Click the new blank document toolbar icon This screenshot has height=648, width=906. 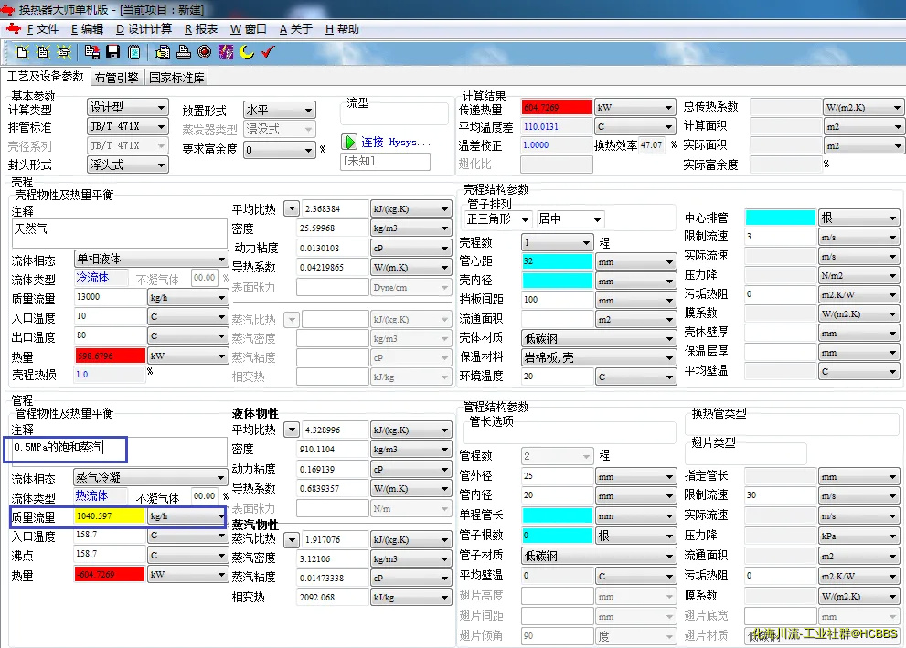point(22,53)
